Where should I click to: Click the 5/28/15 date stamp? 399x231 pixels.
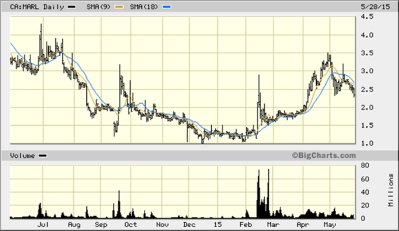click(378, 7)
